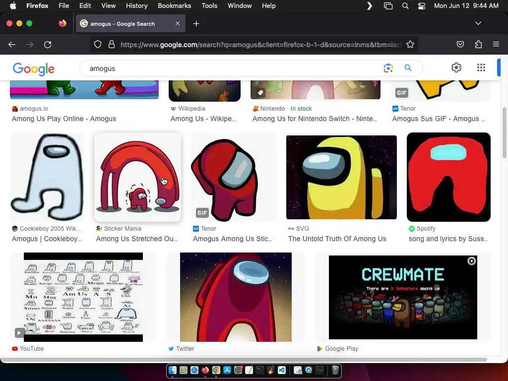Open the Pocket save icon

click(x=460, y=44)
